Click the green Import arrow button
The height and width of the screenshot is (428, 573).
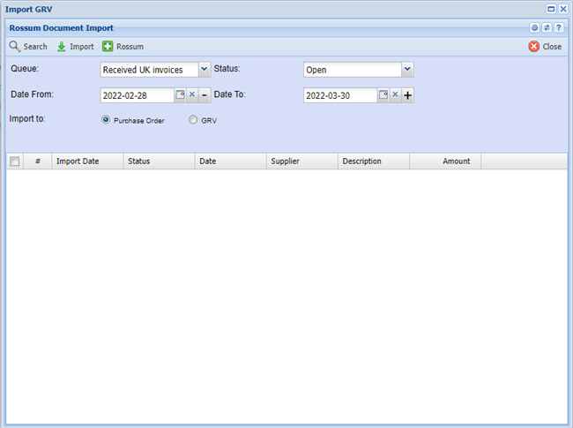pyautogui.click(x=75, y=47)
